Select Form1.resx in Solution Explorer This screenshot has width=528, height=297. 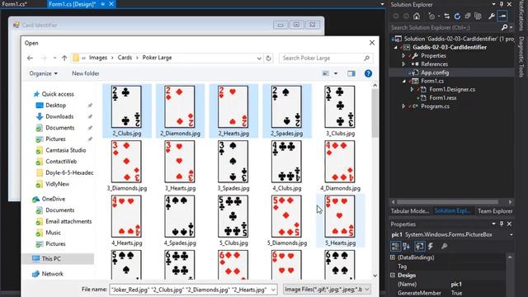point(442,97)
